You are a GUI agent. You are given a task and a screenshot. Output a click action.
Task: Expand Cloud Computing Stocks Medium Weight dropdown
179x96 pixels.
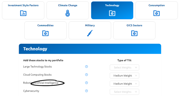(x=124, y=76)
